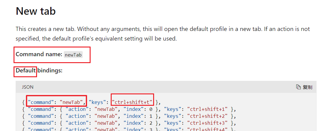
Task: Click the "Command name:" label
Action: point(39,54)
